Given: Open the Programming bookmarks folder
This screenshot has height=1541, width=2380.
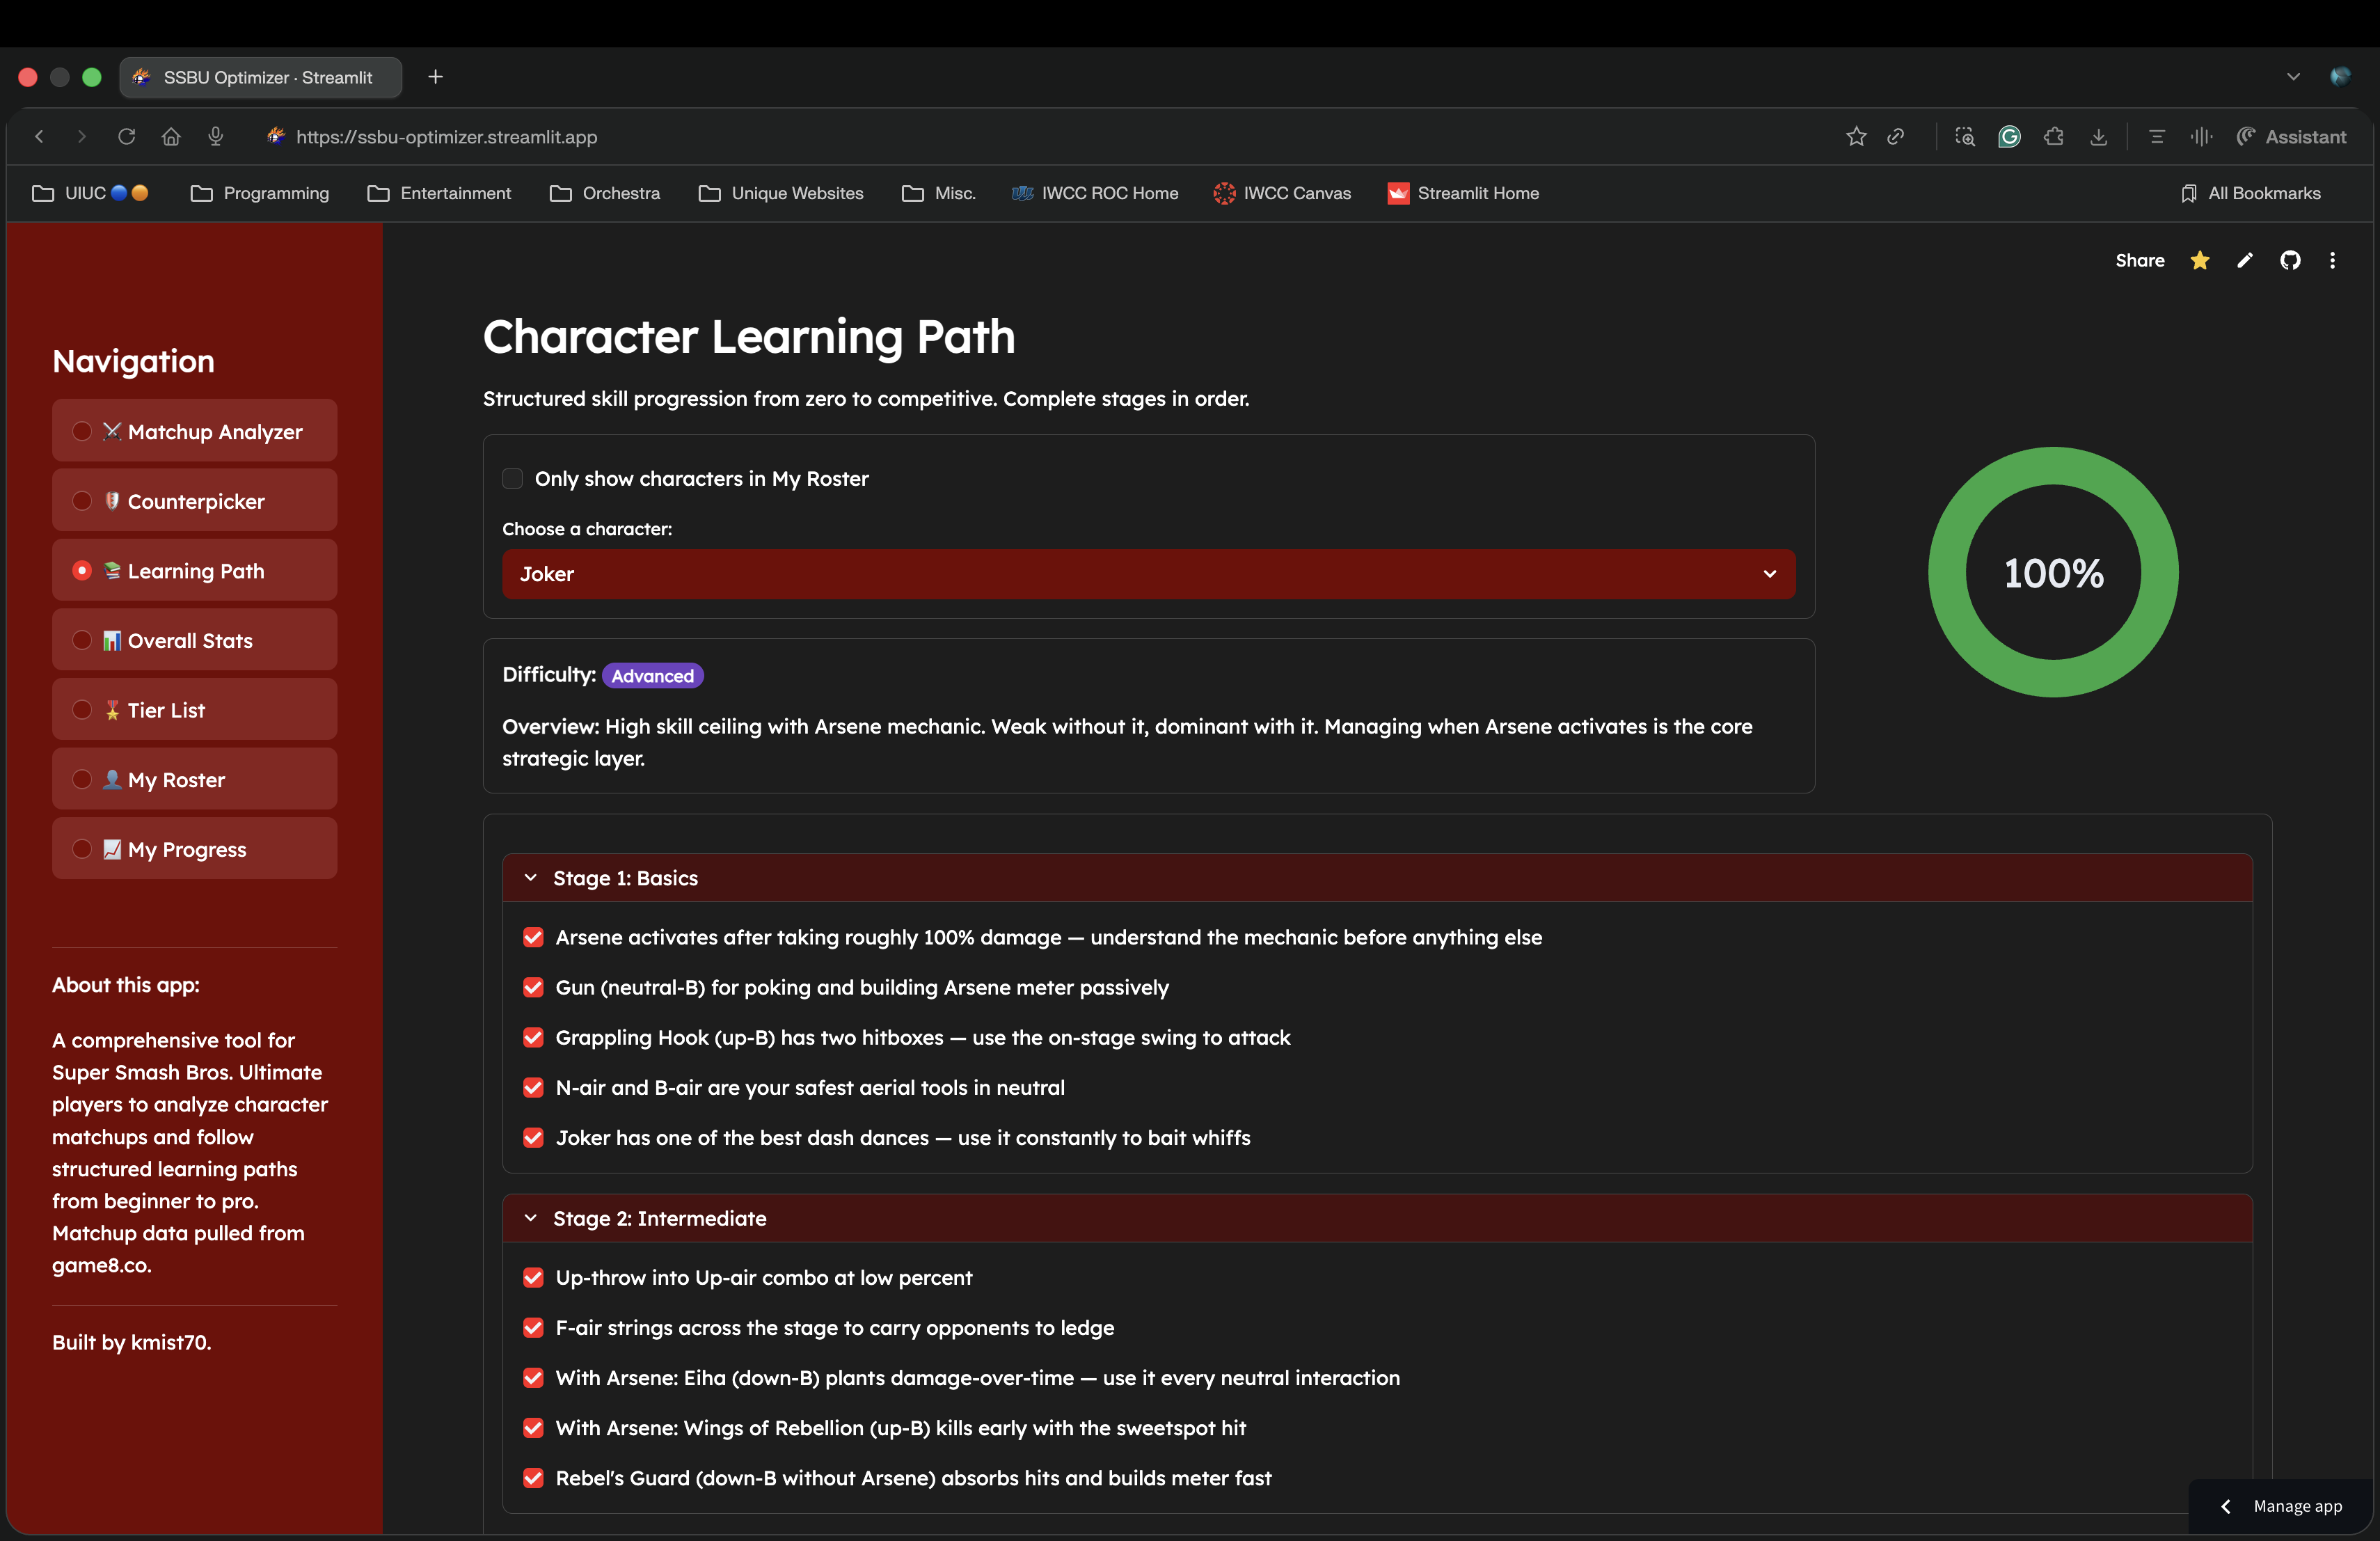Looking at the screenshot, I should pyautogui.click(x=260, y=193).
